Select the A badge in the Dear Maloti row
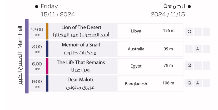Screen dimensions: 218x110 coord(197,83)
